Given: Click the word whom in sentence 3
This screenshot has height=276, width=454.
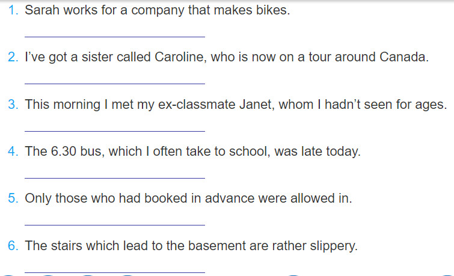Looking at the screenshot, I should pos(296,105).
